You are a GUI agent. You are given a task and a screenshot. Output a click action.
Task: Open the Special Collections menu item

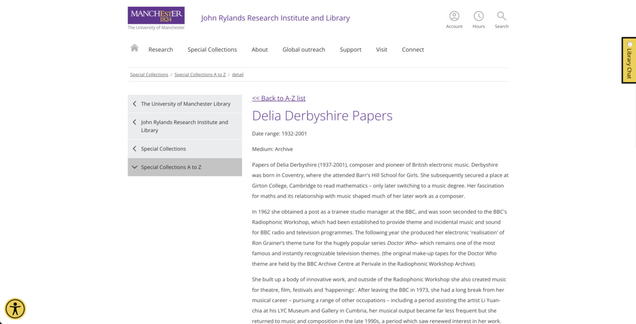tap(212, 50)
